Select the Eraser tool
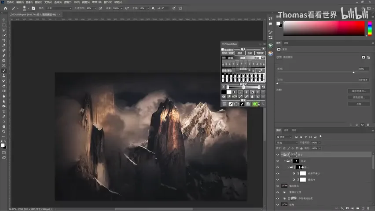This screenshot has width=375, height=211. point(4,86)
